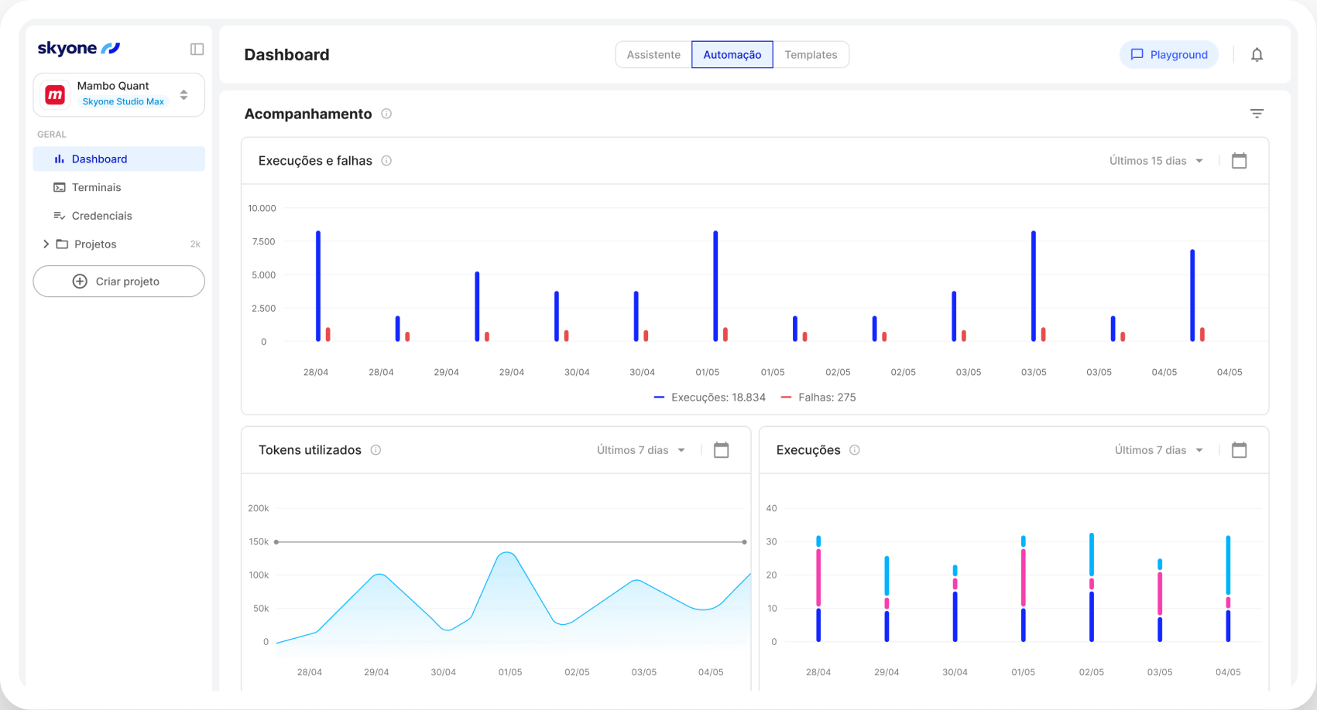
Task: Open calendar for Tokens utilizados chart
Action: coord(721,450)
